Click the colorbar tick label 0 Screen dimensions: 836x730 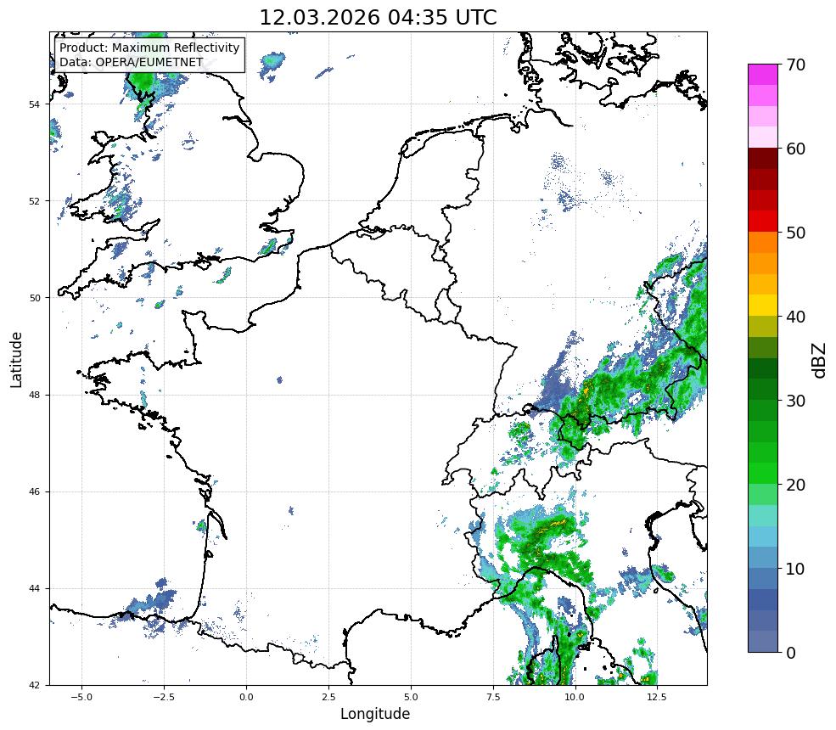click(791, 653)
